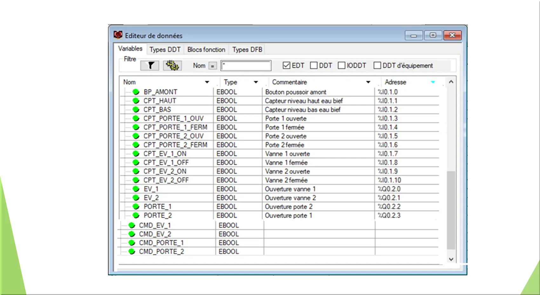The image size is (540, 295).
Task: Uncheck the EDT checkbox
Action: coord(287,65)
